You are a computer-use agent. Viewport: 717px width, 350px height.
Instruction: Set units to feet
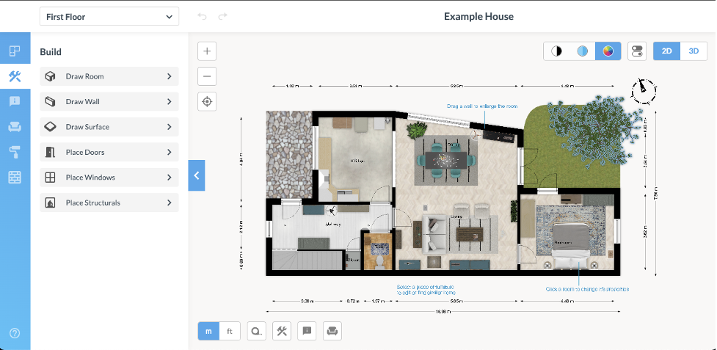click(x=230, y=331)
